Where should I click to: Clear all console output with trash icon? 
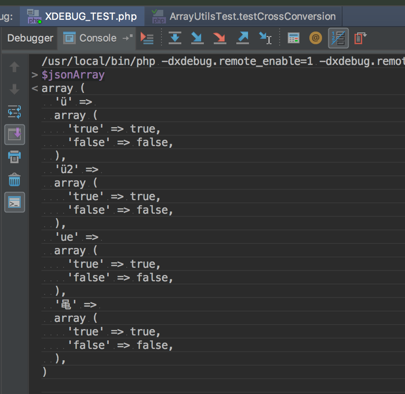14,180
